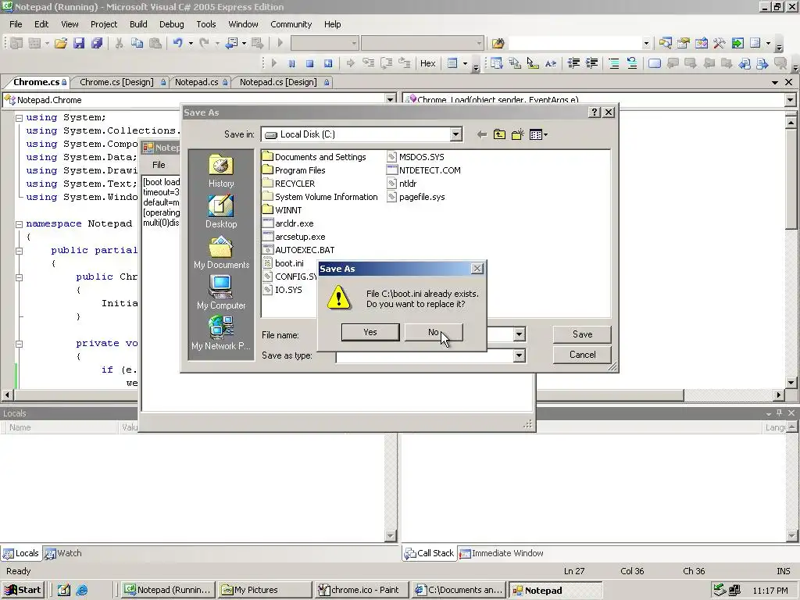This screenshot has height=600, width=800.
Task: Click the Desktop places shortcut
Action: tap(221, 212)
